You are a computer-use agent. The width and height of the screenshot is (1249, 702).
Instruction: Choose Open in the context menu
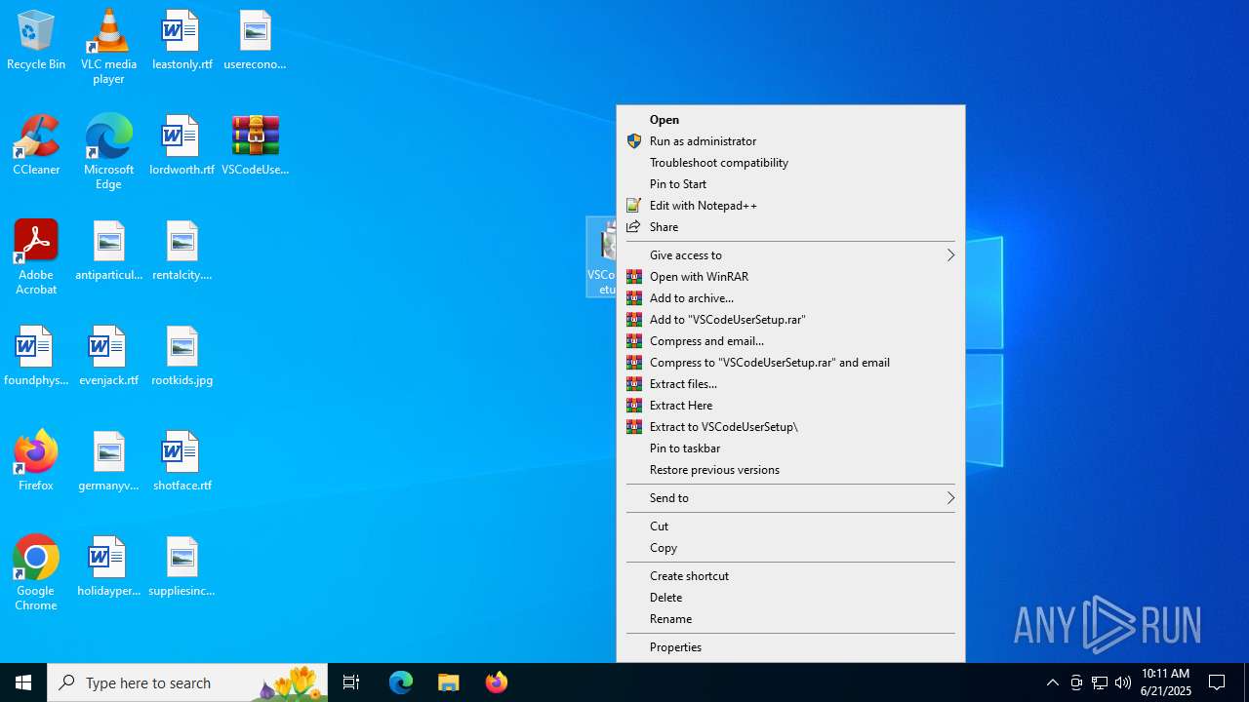790,120
